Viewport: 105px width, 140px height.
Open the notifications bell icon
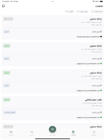pos(3,6)
